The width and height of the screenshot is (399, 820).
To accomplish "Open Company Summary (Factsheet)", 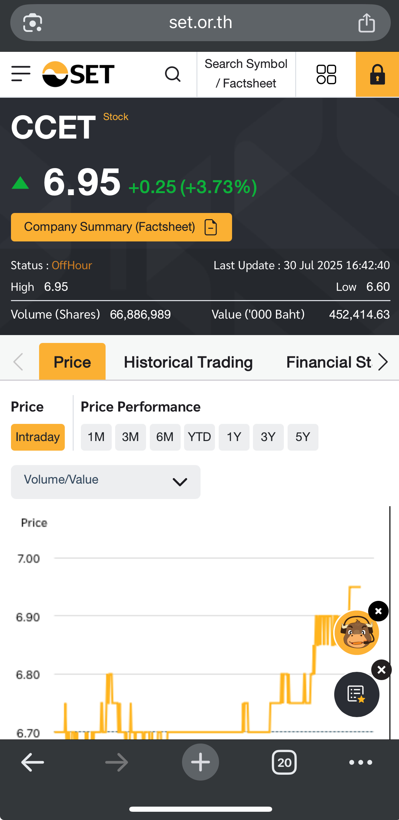I will tap(121, 227).
